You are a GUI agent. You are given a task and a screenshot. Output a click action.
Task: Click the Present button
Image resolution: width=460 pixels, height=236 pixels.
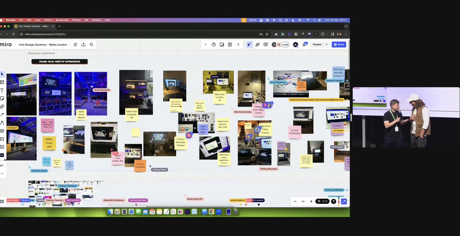tap(317, 45)
